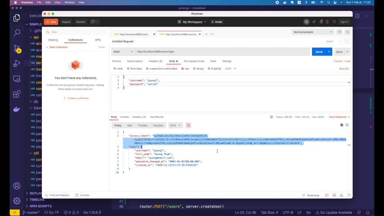Switch to History tab in Postman sidebar
This screenshot has width=384, height=216.
coord(53,40)
